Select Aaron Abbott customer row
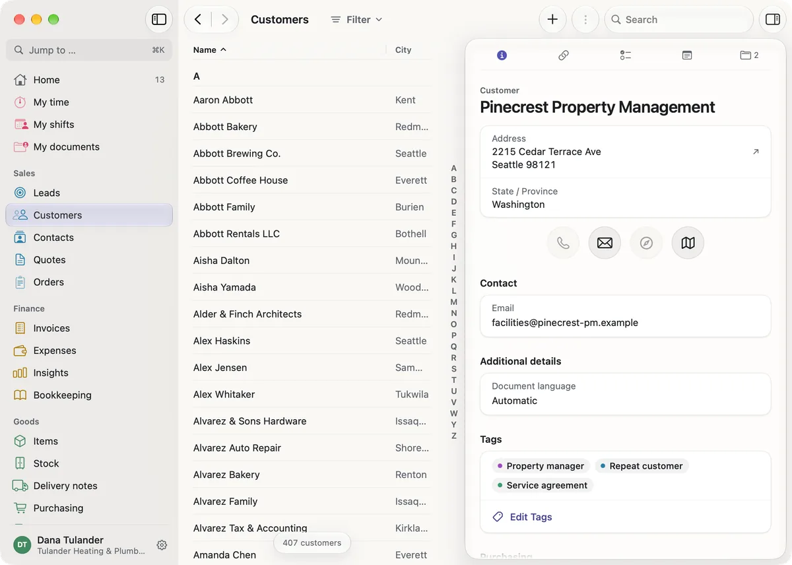This screenshot has width=792, height=565. coord(312,100)
